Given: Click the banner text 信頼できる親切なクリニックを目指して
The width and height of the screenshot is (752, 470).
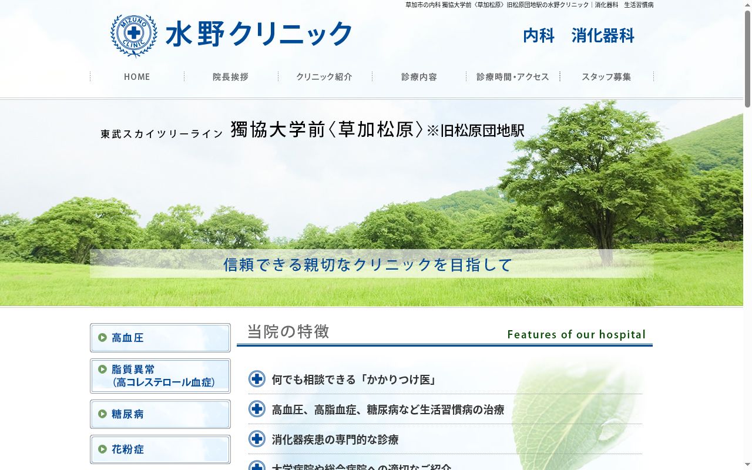Looking at the screenshot, I should tap(368, 264).
